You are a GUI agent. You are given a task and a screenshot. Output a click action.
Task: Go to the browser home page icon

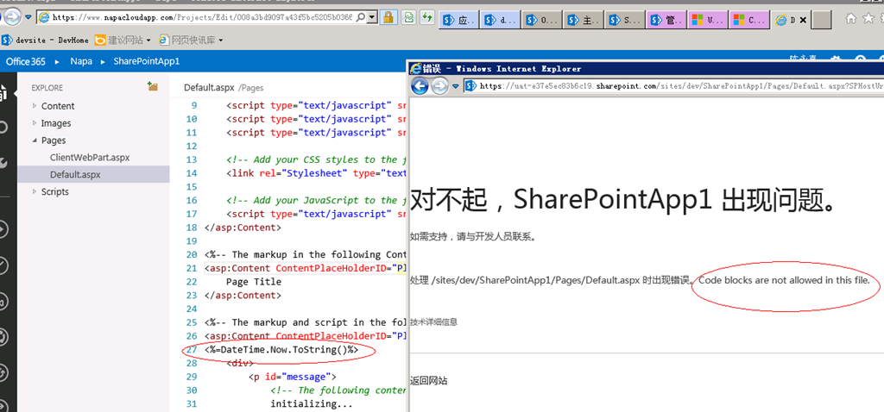pyautogui.click(x=851, y=19)
